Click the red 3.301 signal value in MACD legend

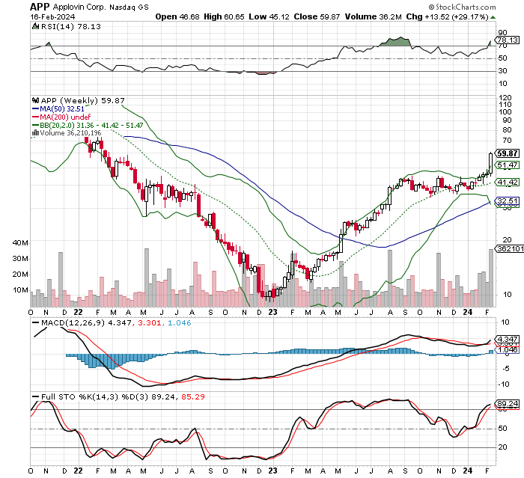click(x=150, y=323)
